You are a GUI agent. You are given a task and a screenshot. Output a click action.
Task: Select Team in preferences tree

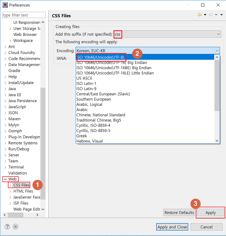pos(13,161)
